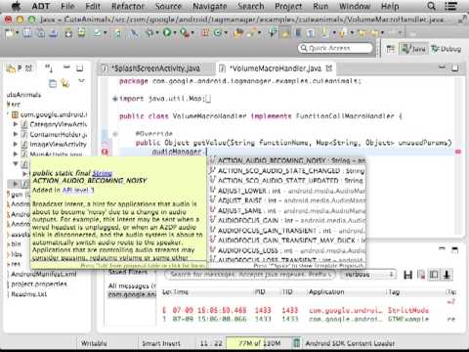Viewport: 469px width, 352px height.
Task: Open the Run button dropdown arrow
Action: click(175, 33)
